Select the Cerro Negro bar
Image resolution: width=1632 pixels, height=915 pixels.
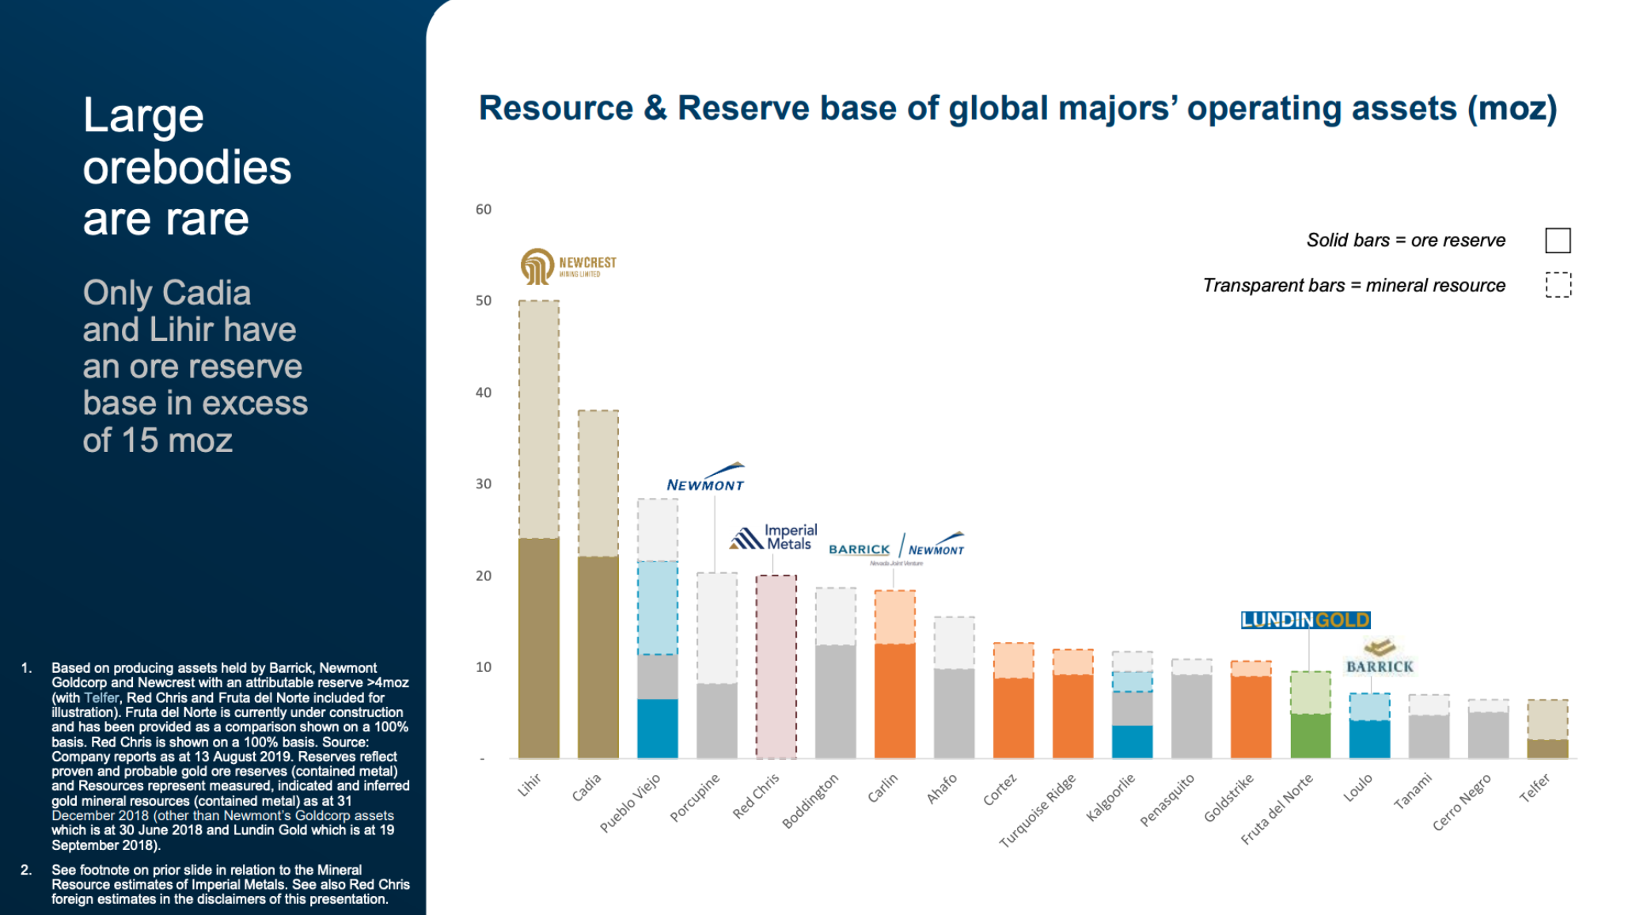coord(1489,729)
